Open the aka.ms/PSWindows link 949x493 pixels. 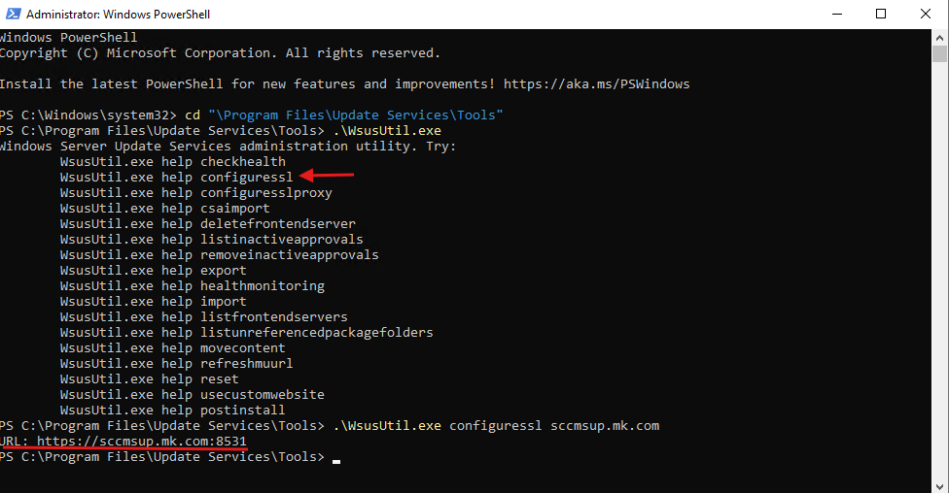pos(596,84)
